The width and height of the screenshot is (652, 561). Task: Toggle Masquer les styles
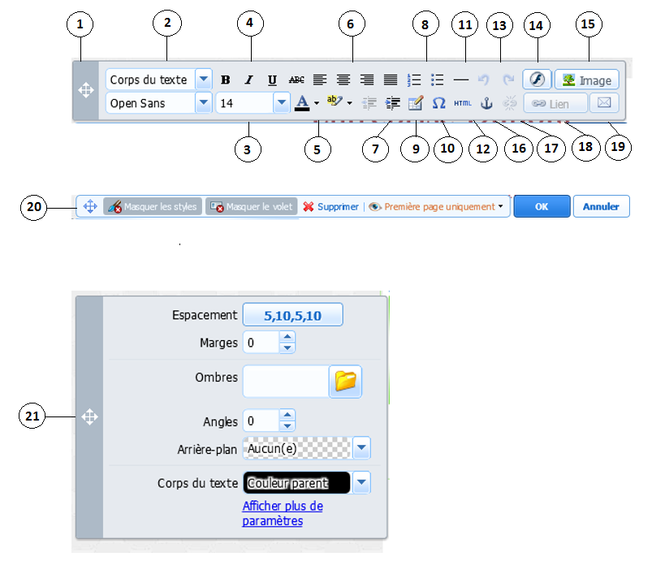tap(152, 207)
